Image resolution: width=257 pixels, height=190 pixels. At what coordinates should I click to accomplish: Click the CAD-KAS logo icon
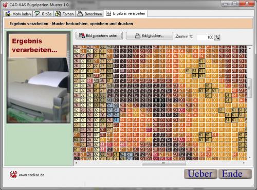[13, 175]
